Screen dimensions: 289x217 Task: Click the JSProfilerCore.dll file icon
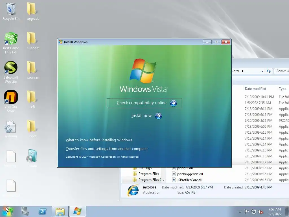tap(174, 180)
